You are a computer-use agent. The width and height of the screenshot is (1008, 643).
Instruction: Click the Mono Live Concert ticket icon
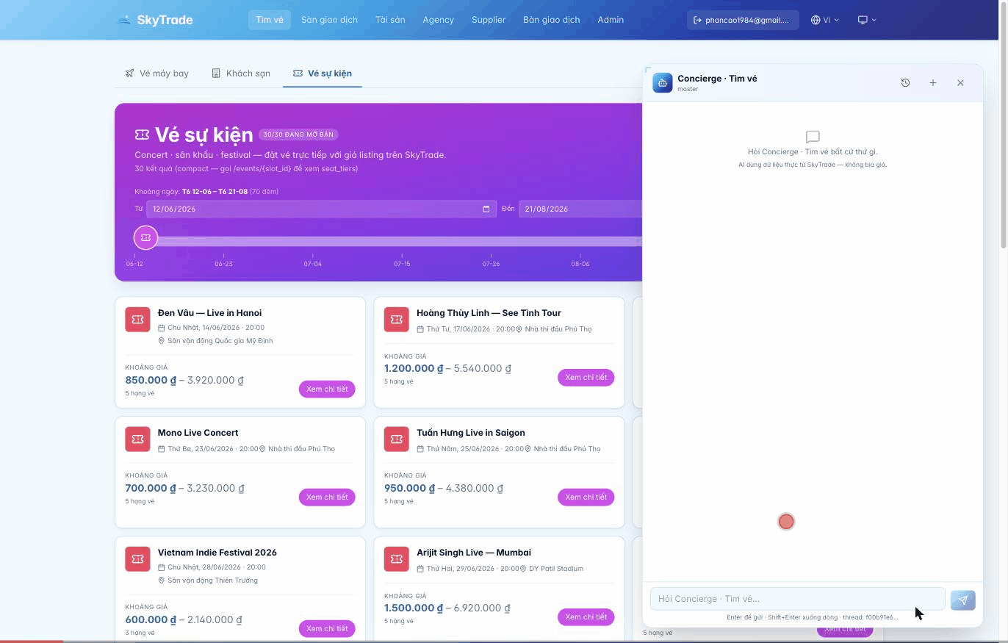(x=137, y=439)
